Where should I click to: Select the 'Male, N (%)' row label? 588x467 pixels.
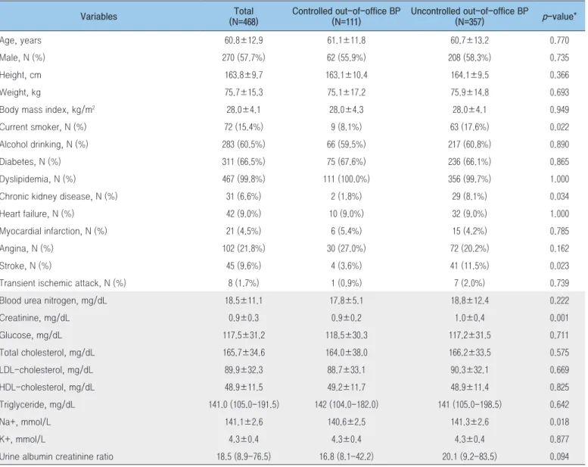point(23,58)
